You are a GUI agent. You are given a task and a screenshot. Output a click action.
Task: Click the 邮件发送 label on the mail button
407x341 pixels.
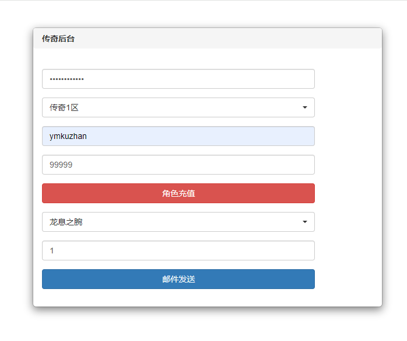178,279
